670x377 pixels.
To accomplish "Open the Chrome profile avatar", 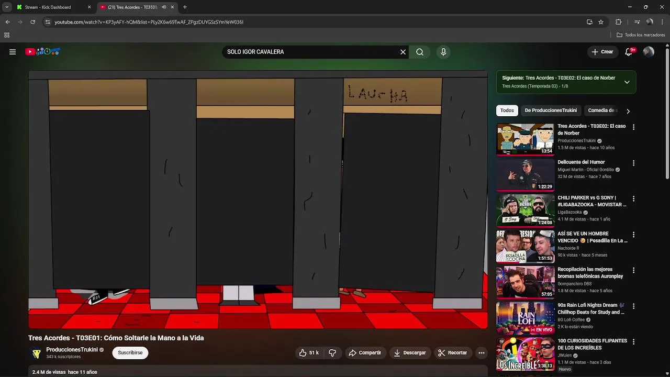I will (x=650, y=22).
